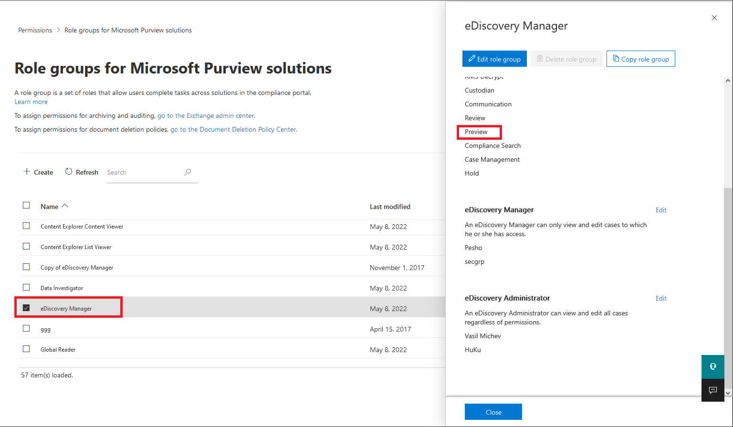Viewport: 733px width, 427px height.
Task: Click the pencil icon on Edit role group
Action: 471,59
